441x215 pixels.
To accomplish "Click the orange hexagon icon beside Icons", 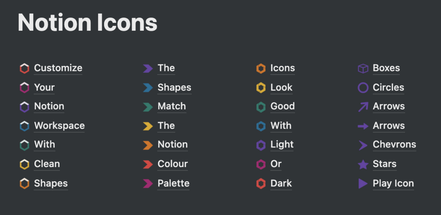I will pyautogui.click(x=261, y=68).
